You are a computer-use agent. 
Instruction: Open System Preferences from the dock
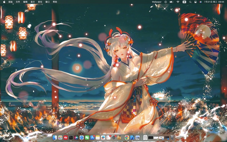114,137
